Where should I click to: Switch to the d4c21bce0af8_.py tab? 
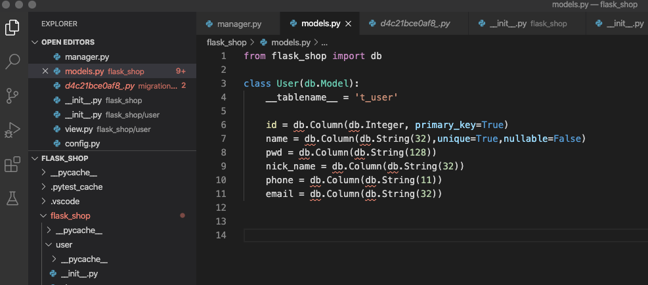(x=414, y=24)
